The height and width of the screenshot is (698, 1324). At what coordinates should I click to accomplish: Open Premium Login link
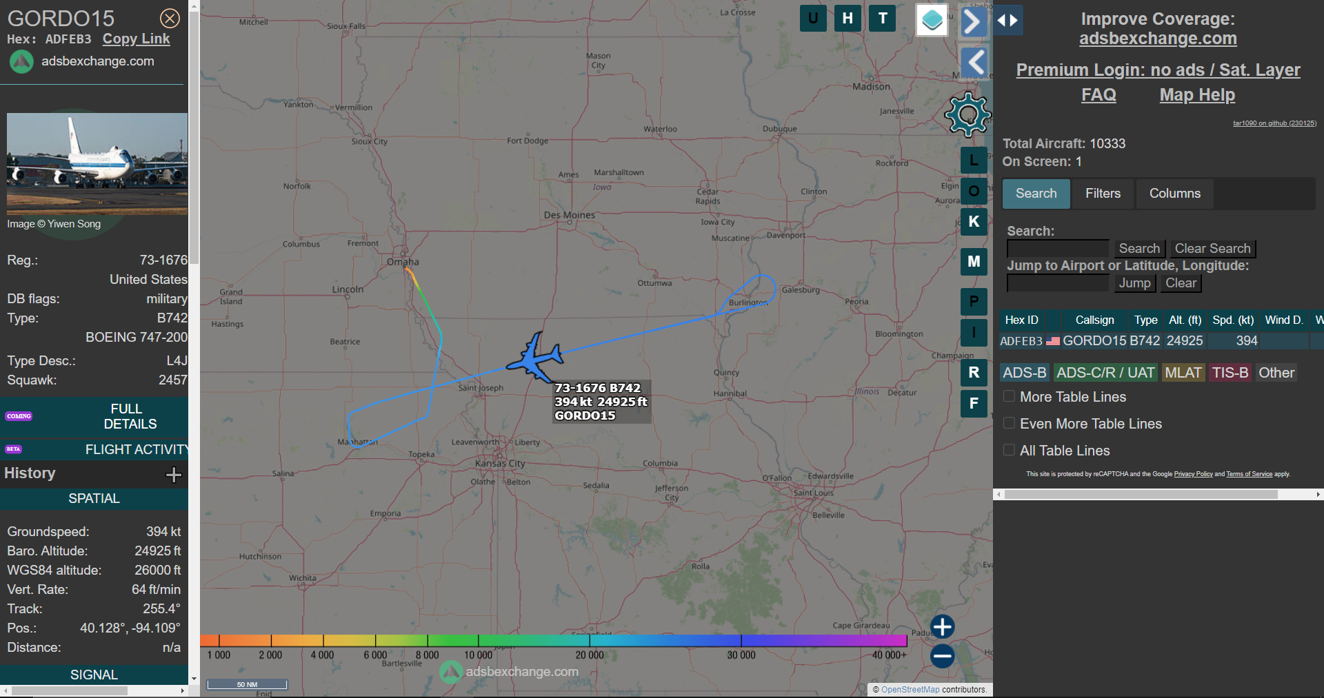tap(1158, 70)
